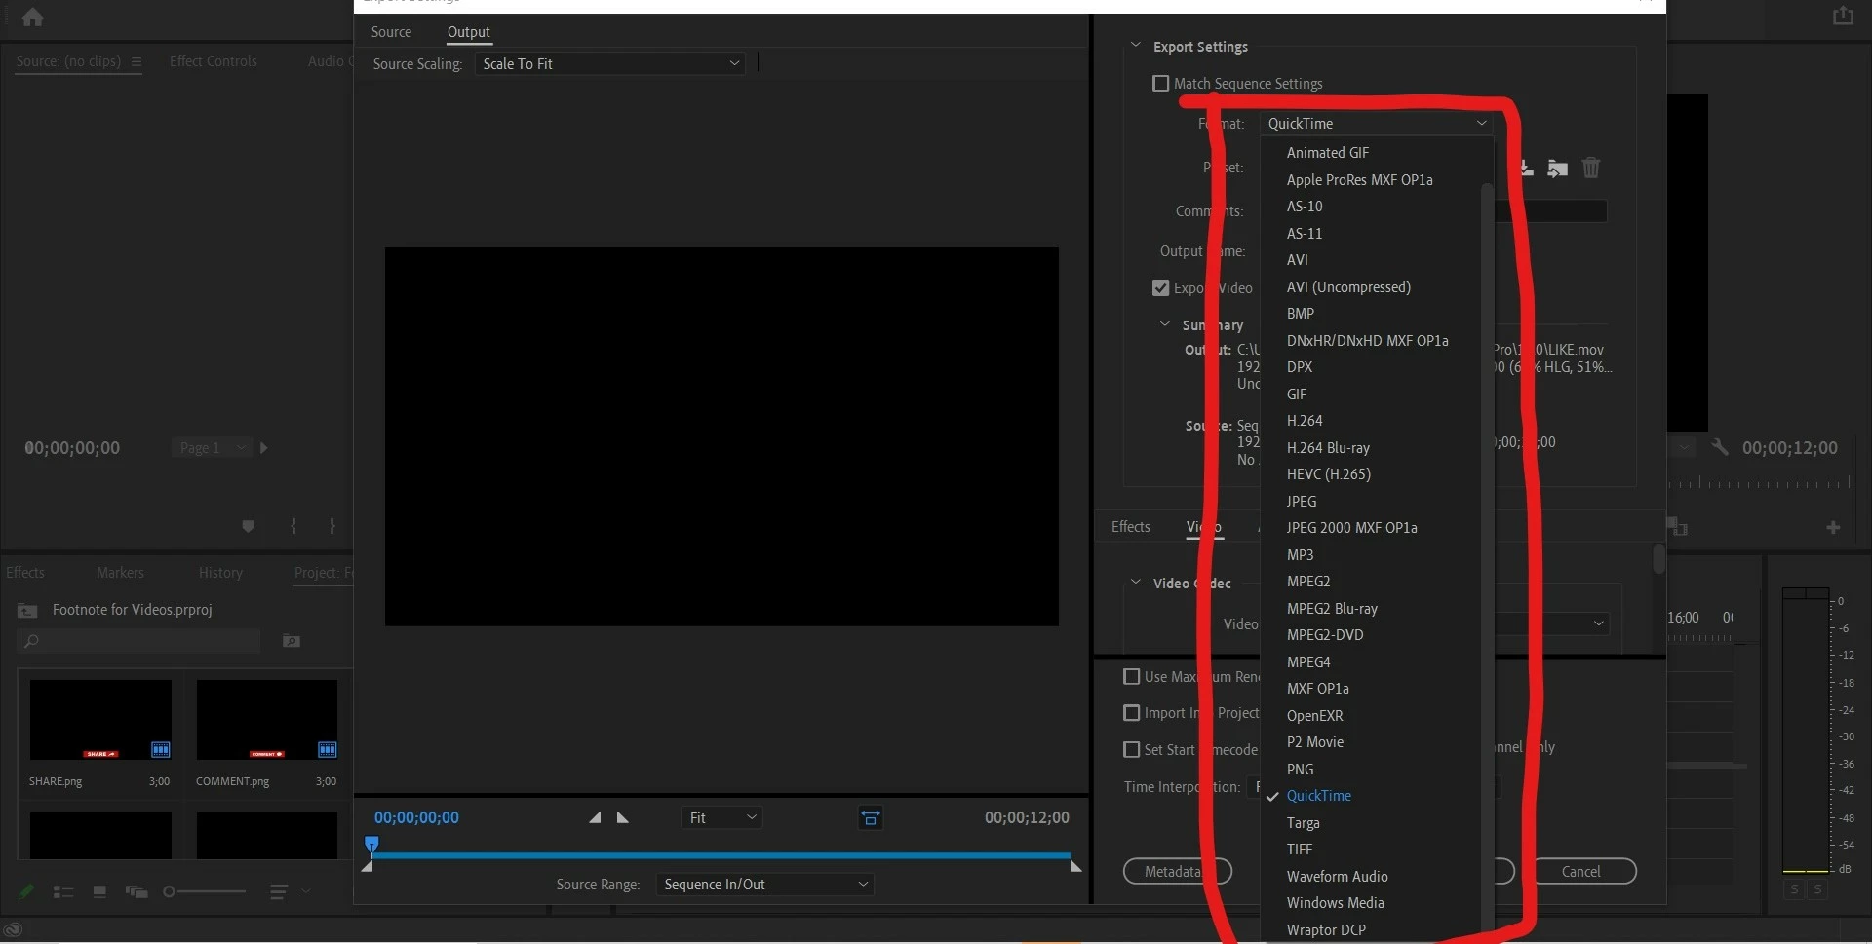This screenshot has height=944, width=1872.
Task: Enable Match Sequence Settings checkbox
Action: (1160, 84)
